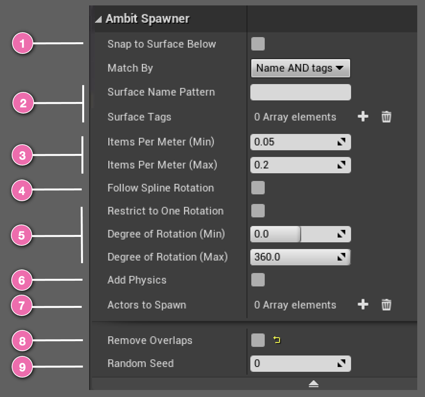
Task: Open the Match By dropdown
Action: pos(300,68)
